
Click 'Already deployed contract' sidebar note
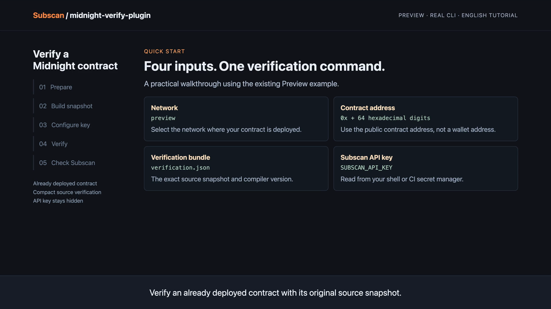click(65, 184)
